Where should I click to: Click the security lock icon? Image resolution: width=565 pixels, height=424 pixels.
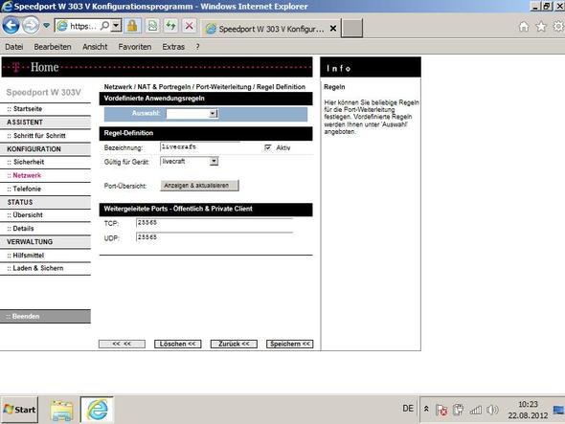tap(132, 26)
